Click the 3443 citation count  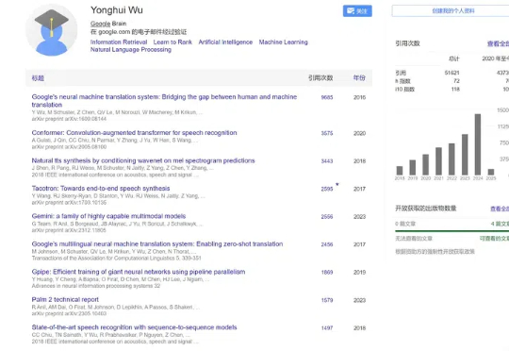pyautogui.click(x=327, y=161)
